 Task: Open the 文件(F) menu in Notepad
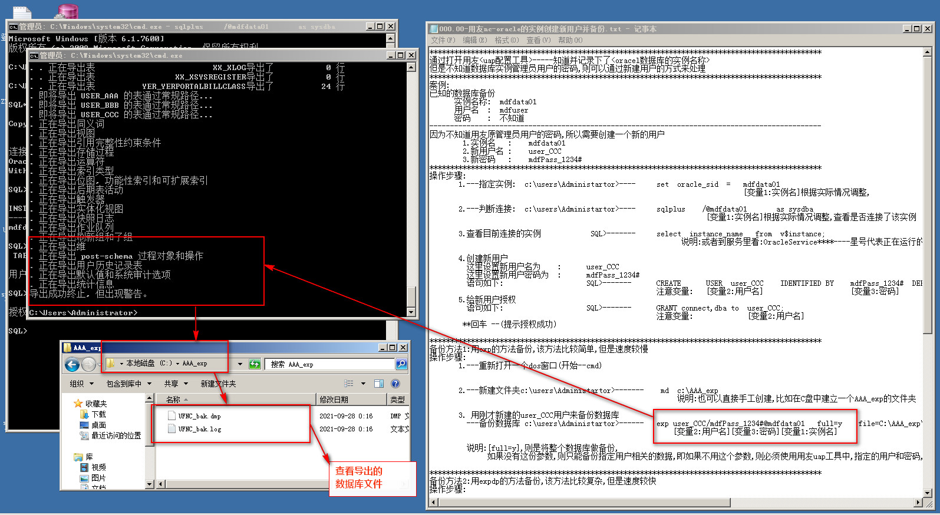[x=443, y=40]
